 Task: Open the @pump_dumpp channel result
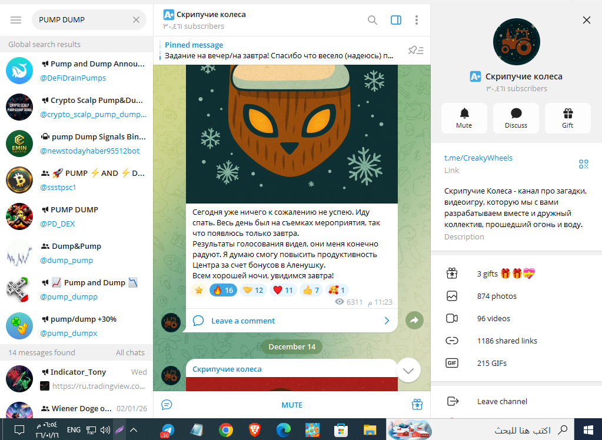click(x=77, y=289)
